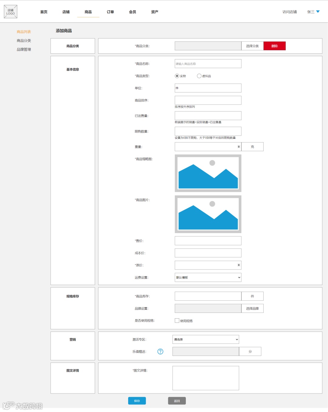328x412 pixels.
Task: Select the 虚拟品 radio button
Action: coord(199,76)
